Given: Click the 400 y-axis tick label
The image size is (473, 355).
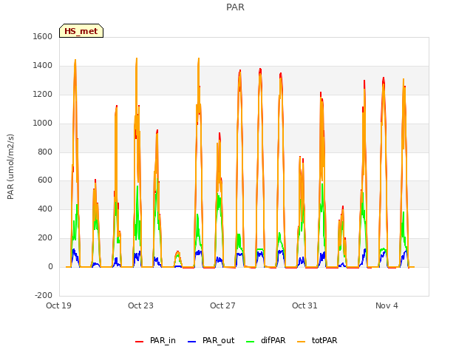Looking at the screenshot, I should pyautogui.click(x=45, y=209).
